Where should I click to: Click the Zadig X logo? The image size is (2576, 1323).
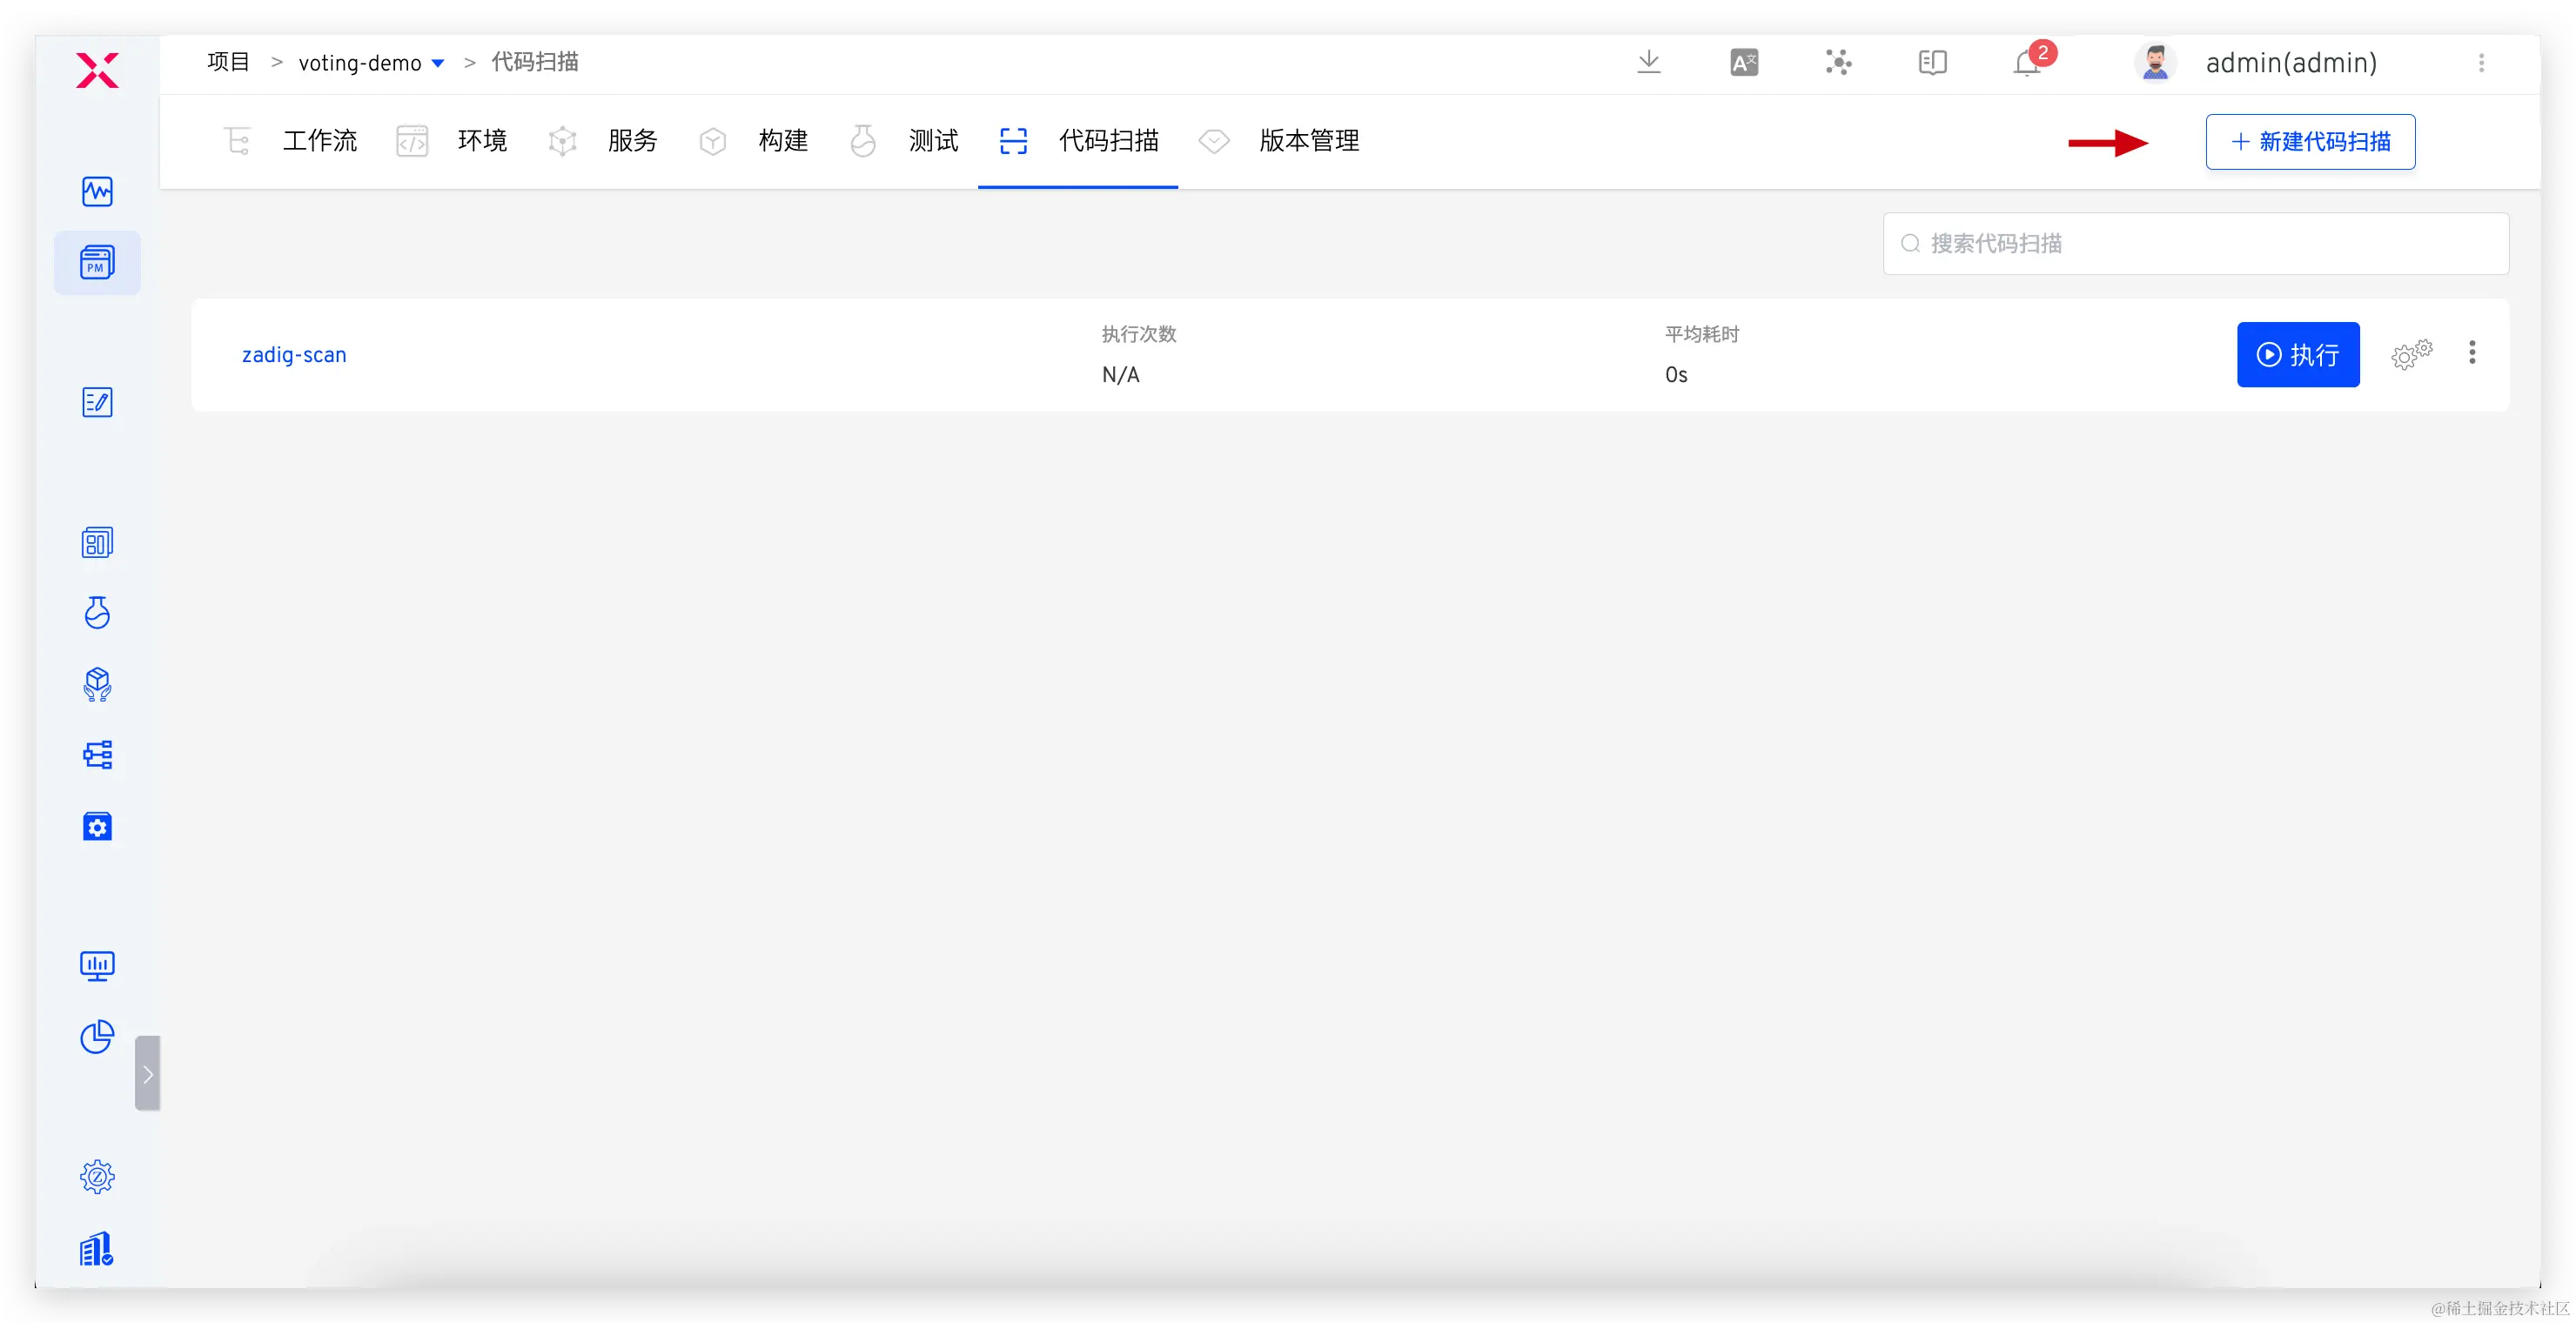pos(97,70)
